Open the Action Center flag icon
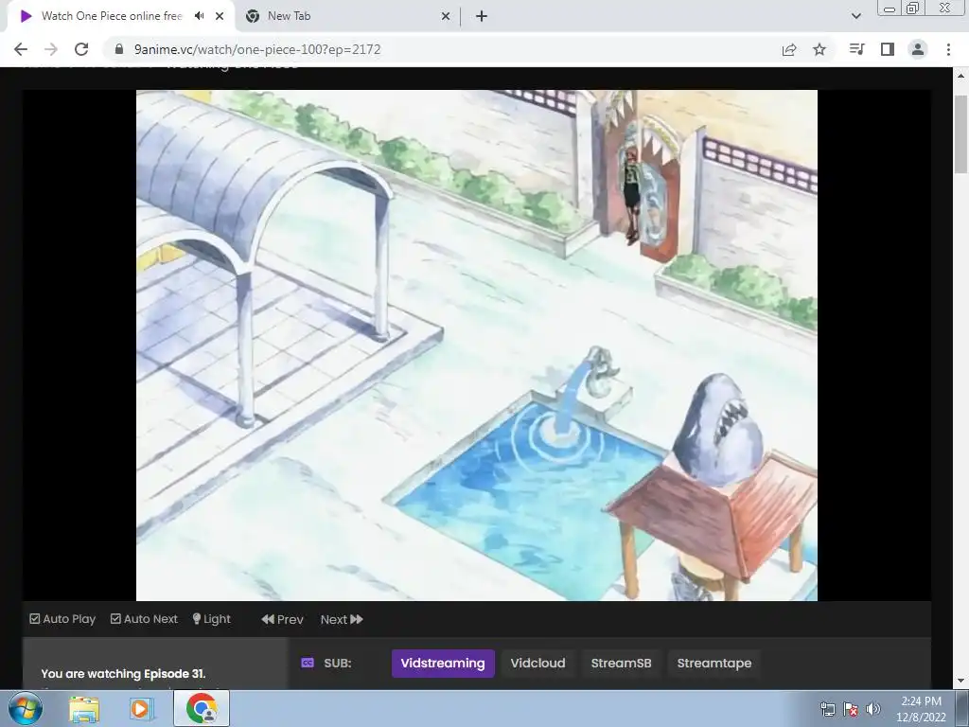 pyautogui.click(x=851, y=709)
